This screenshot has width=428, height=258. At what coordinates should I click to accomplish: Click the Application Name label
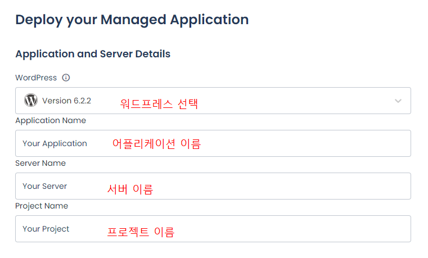[51, 120]
